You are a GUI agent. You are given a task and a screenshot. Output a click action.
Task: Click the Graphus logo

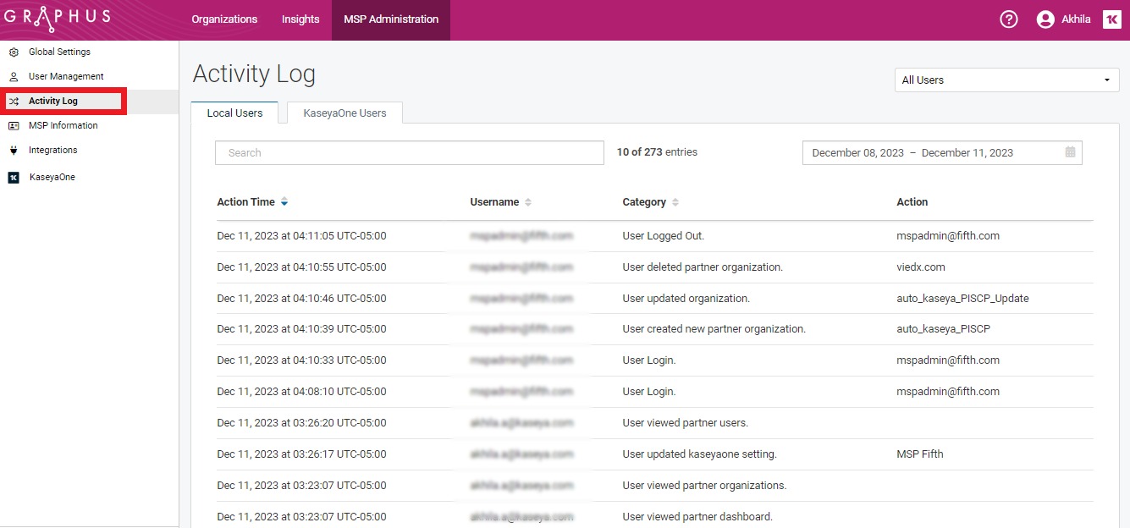[57, 19]
